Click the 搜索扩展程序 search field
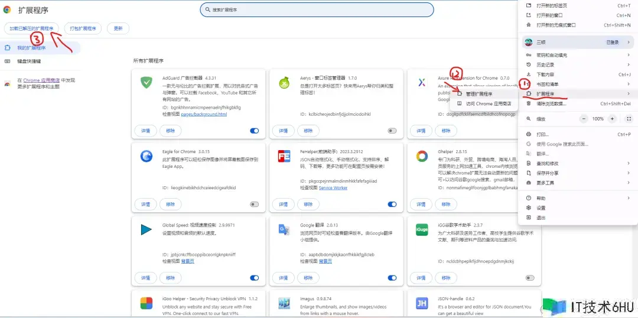This screenshot has width=638, height=318. (317, 9)
